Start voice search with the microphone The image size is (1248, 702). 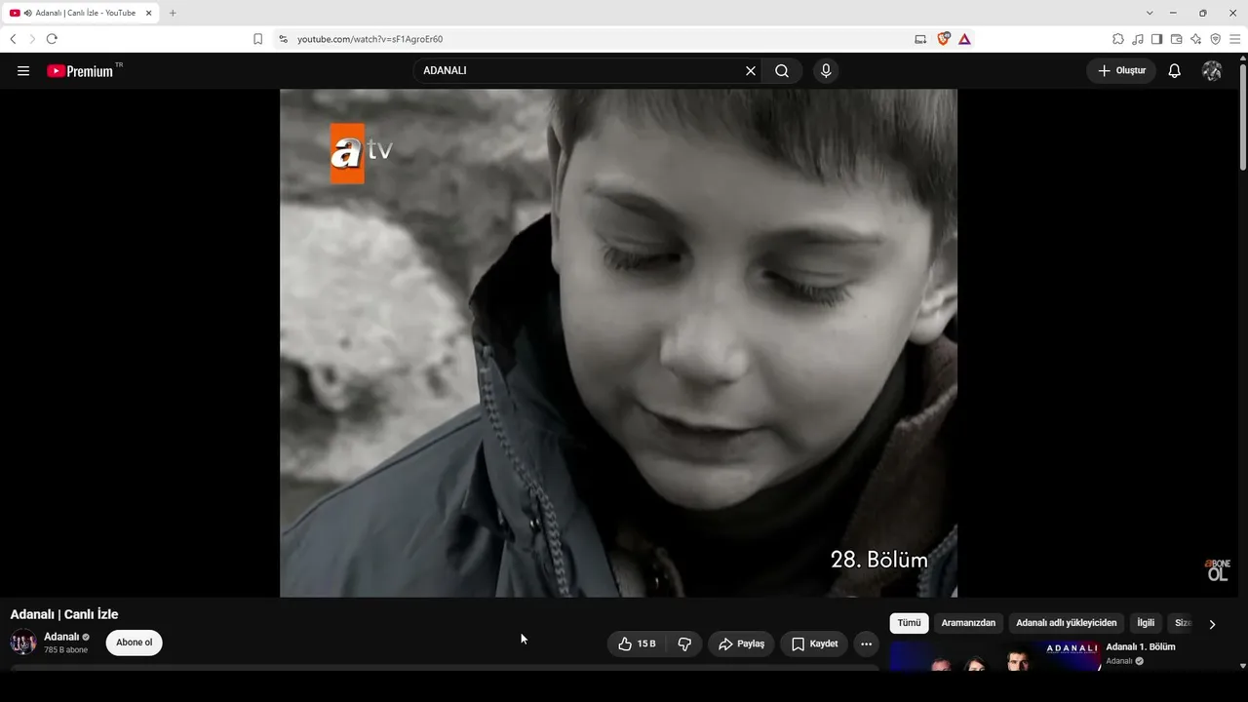[826, 71]
